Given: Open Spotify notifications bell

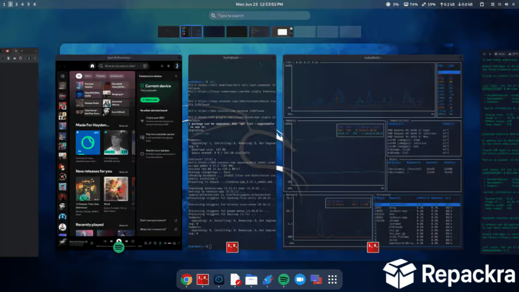Looking at the screenshot, I should (x=162, y=66).
